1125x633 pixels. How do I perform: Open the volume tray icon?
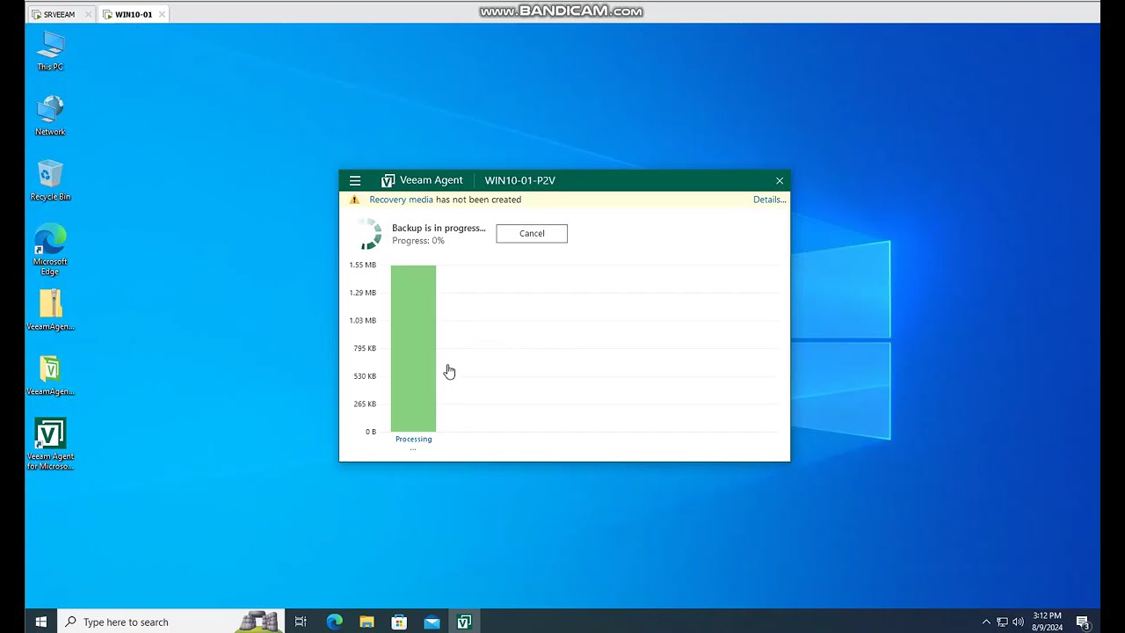pos(1018,622)
